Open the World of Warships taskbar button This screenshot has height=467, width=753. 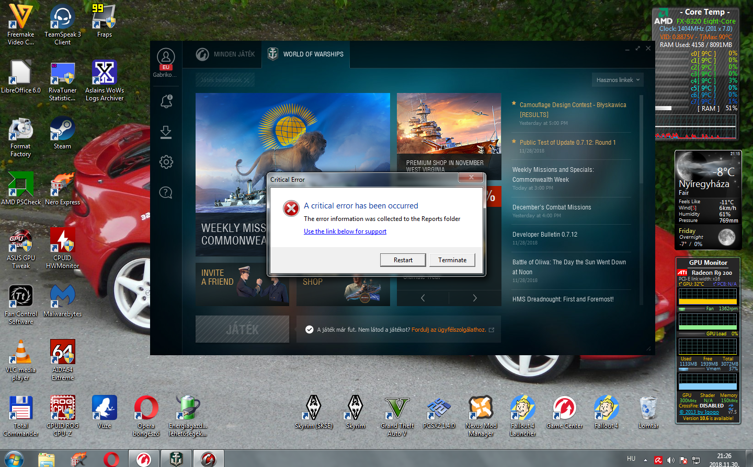177,459
